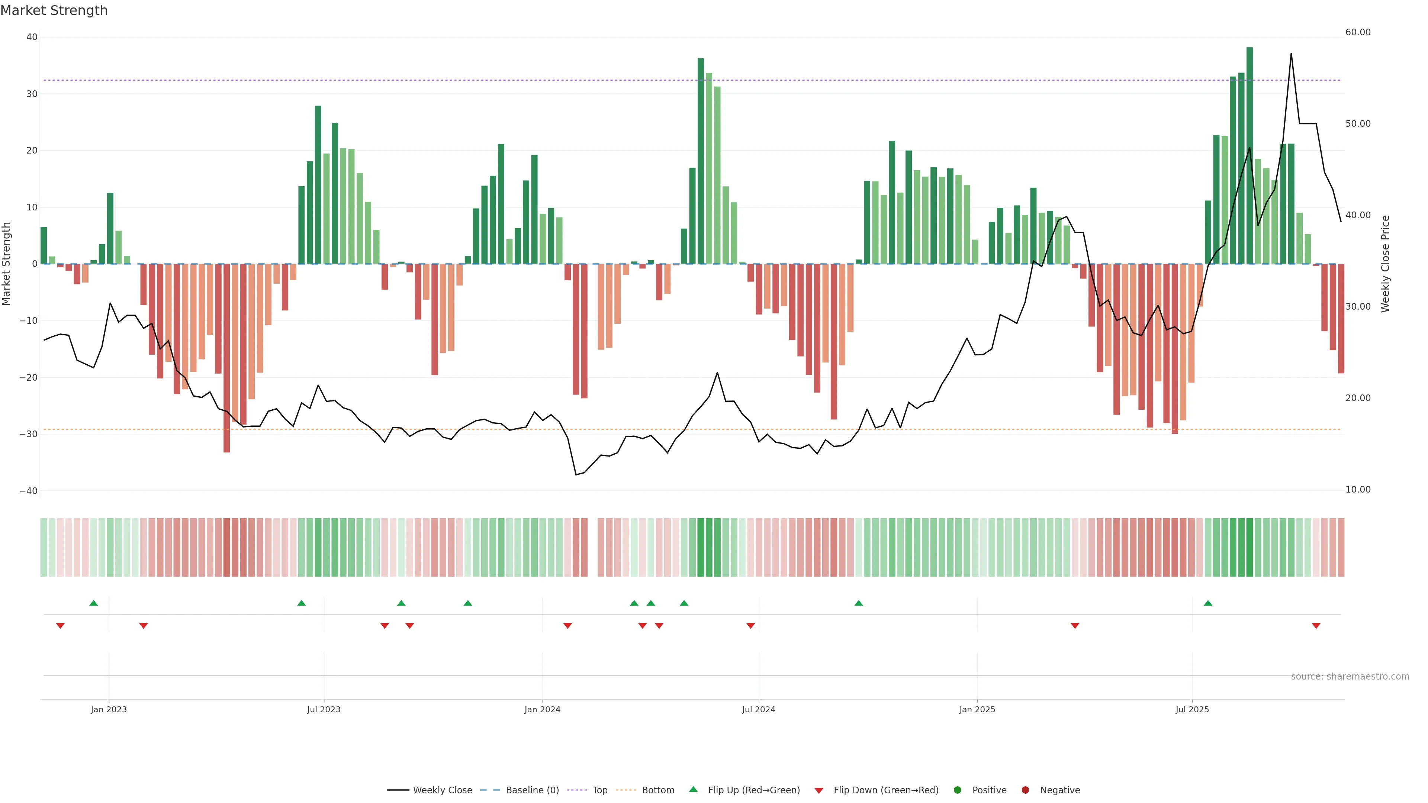This screenshot has height=803, width=1428.
Task: Click the Jul 2025 x-axis label
Action: (x=1192, y=709)
